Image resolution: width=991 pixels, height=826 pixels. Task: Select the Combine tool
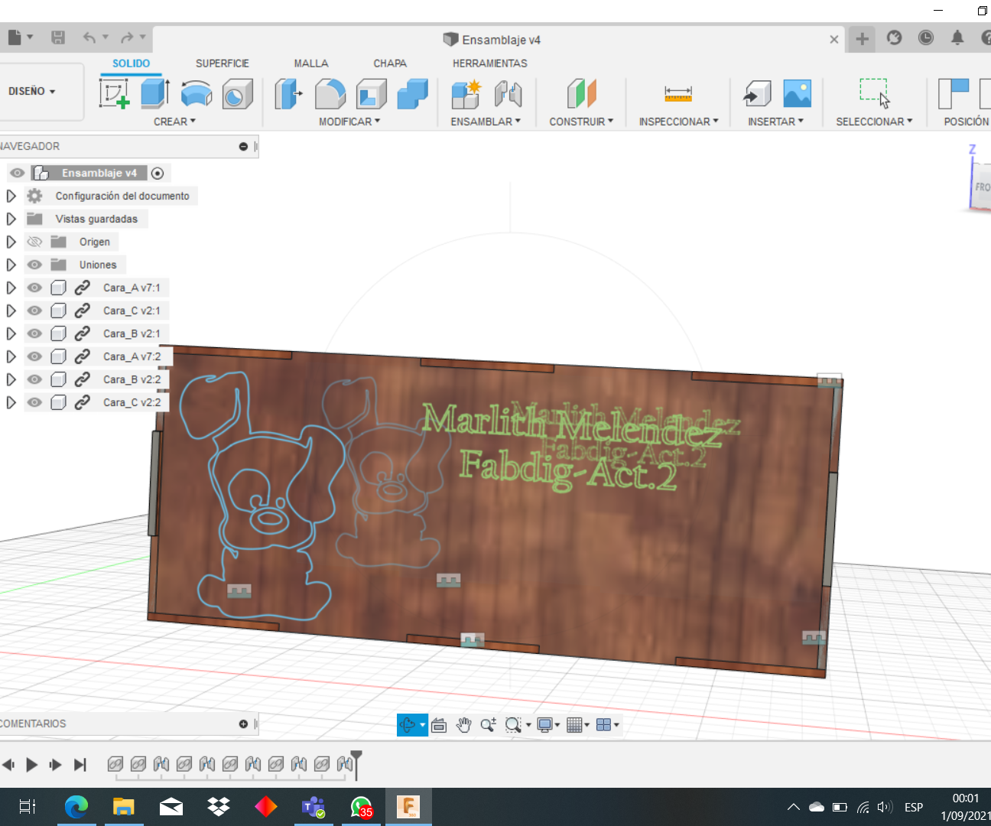tap(411, 92)
